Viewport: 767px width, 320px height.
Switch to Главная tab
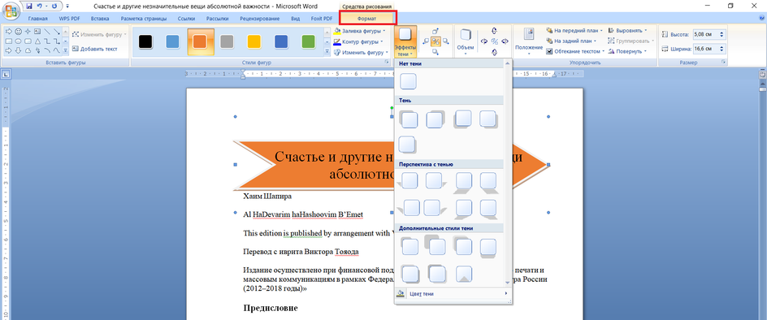click(37, 19)
